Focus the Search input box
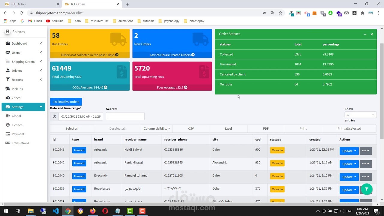This screenshot has height=216, width=384. pyautogui.click(x=125, y=116)
